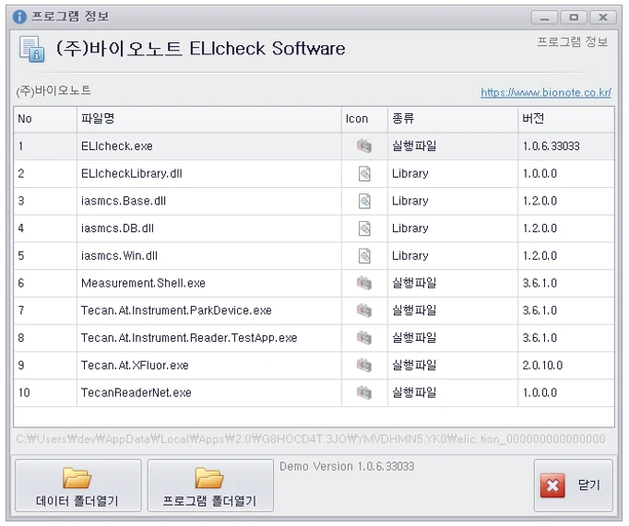The width and height of the screenshot is (629, 526).
Task: Sort by the 버전 column header
Action: [x=566, y=119]
